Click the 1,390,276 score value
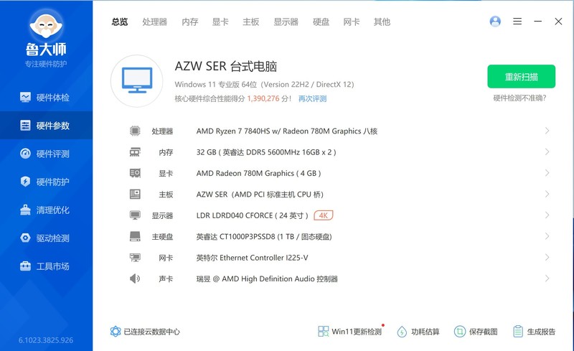Image resolution: width=574 pixels, height=351 pixels. coord(263,98)
